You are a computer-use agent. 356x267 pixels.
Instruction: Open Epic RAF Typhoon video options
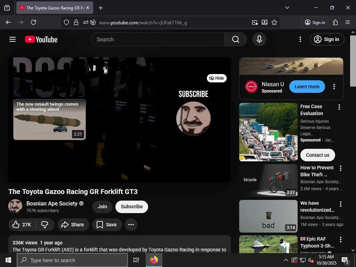341,240
